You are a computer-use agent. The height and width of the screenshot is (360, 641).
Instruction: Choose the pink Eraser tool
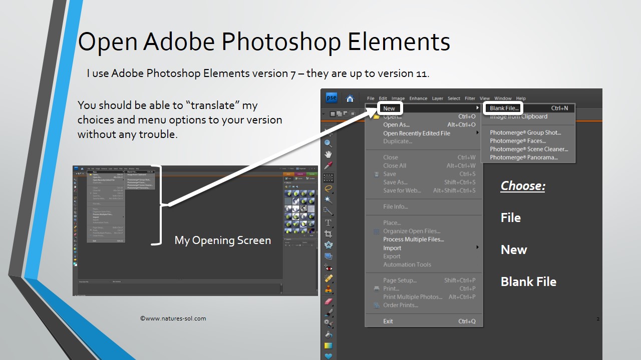328,301
